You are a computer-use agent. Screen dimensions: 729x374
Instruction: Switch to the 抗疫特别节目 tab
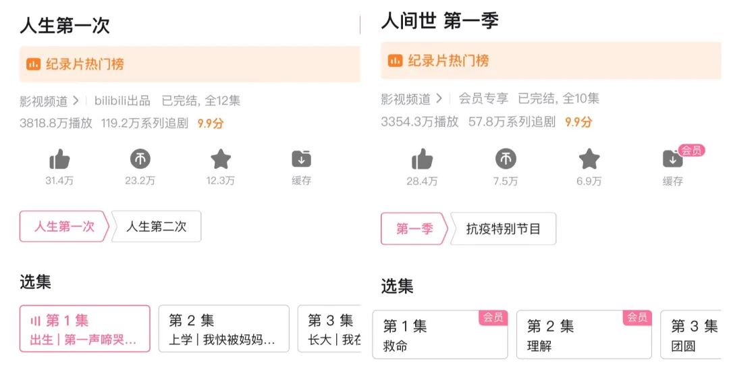click(504, 229)
